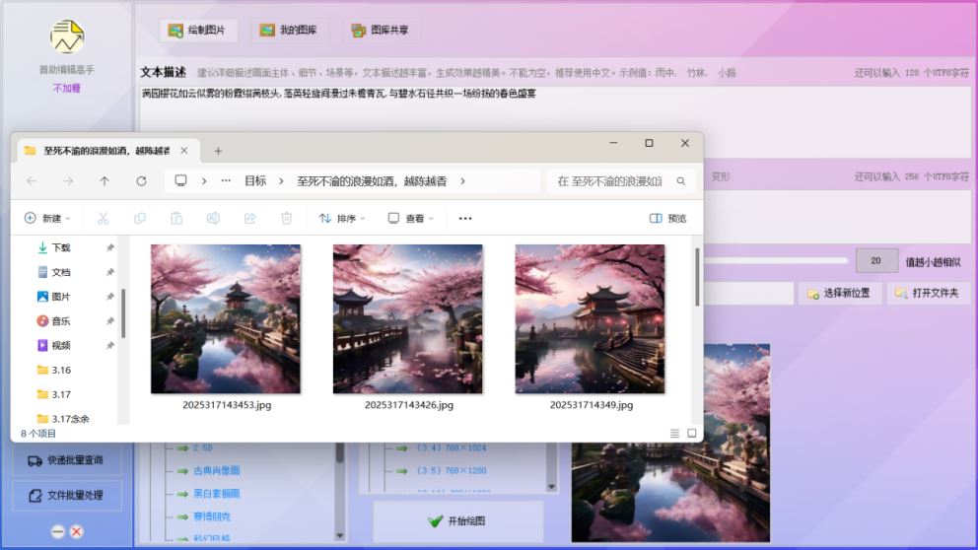Image resolution: width=978 pixels, height=550 pixels.
Task: Click the app logo icon in the sidebar
Action: (67, 36)
